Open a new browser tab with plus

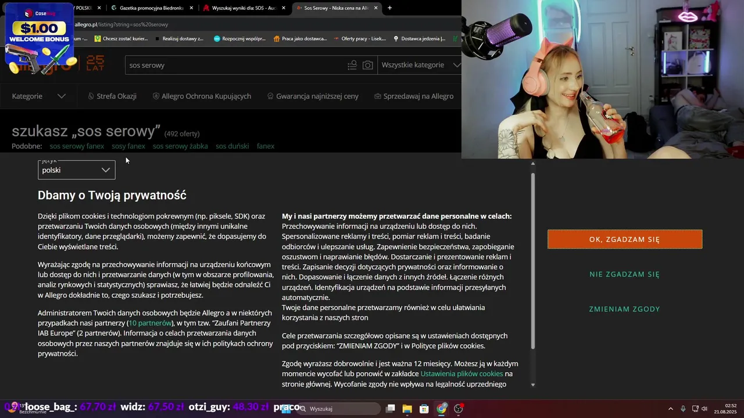coord(389,8)
